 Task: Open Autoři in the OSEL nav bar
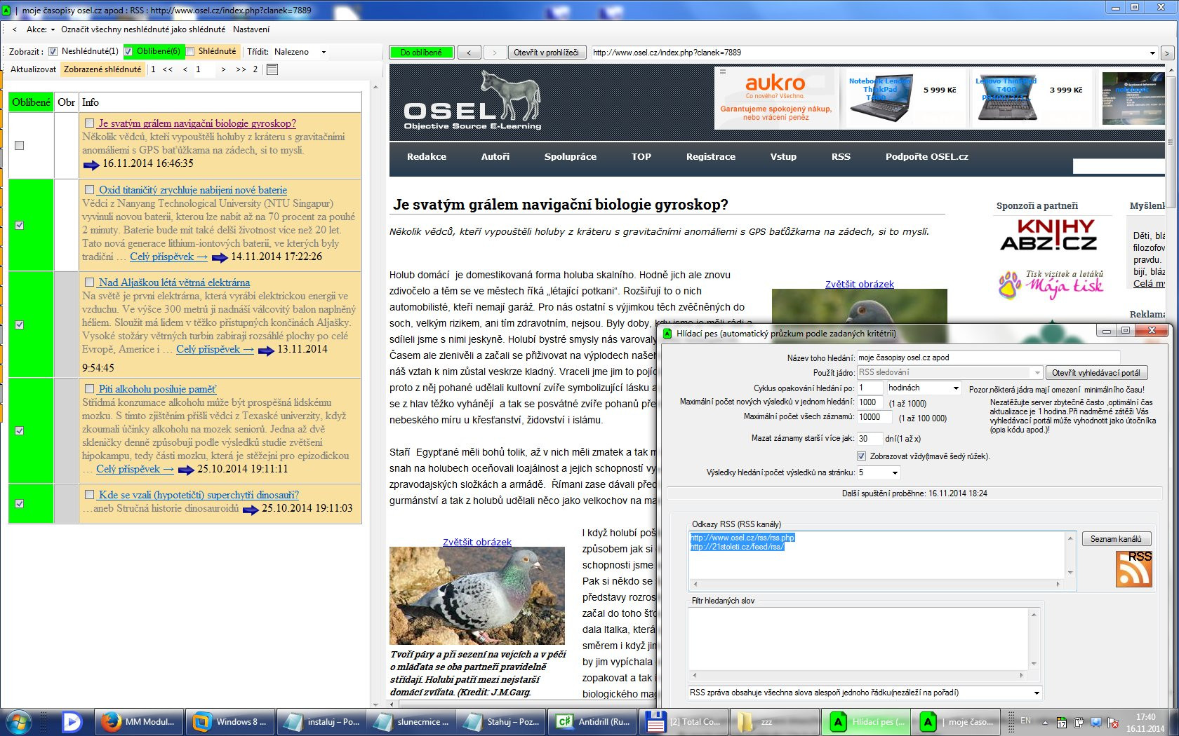point(495,156)
